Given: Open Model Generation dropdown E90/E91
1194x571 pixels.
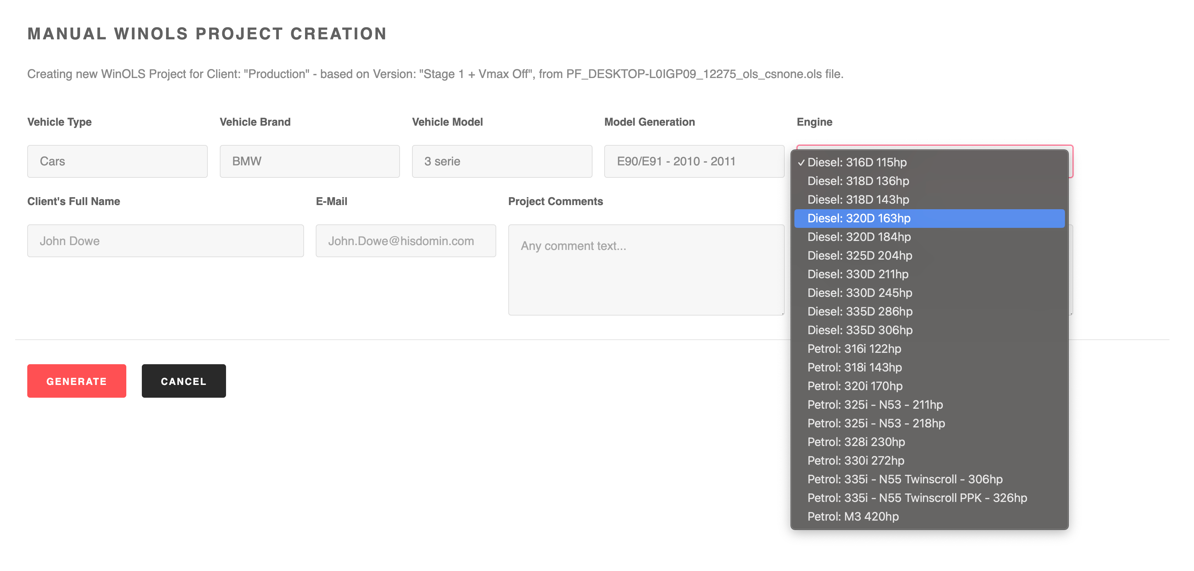Looking at the screenshot, I should point(694,162).
